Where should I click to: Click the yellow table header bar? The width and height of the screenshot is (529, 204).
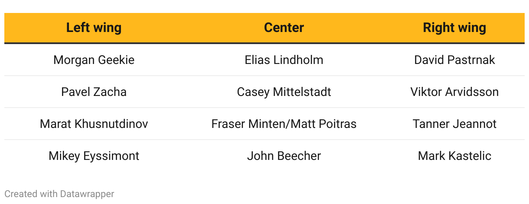[186, 28]
